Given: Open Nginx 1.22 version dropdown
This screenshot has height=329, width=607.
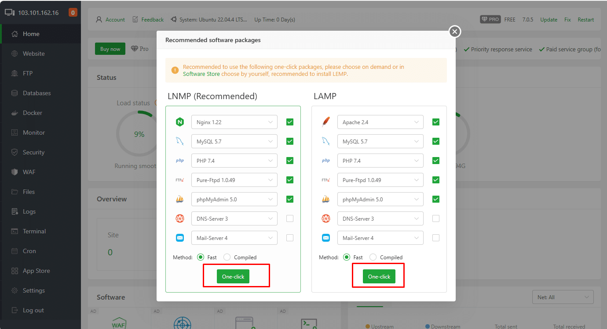Looking at the screenshot, I should (x=234, y=122).
